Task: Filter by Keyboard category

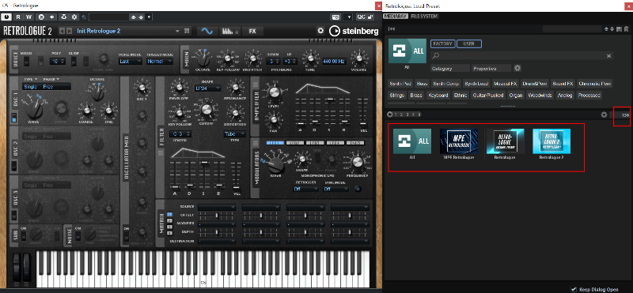Action: pyautogui.click(x=438, y=96)
